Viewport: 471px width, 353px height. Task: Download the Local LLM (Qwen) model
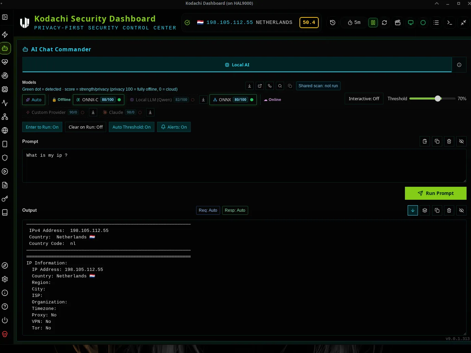coord(203,100)
